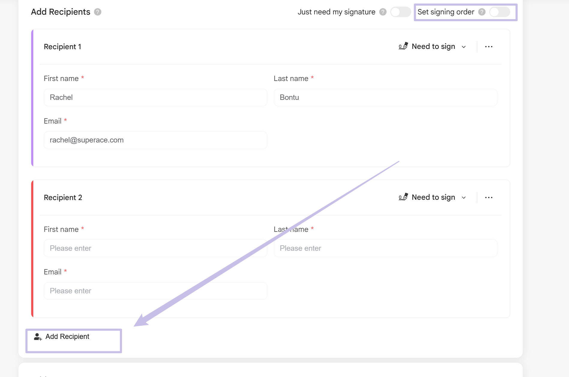Click Recipient 1 first name field containing Rachel
This screenshot has height=377, width=569.
pos(155,97)
